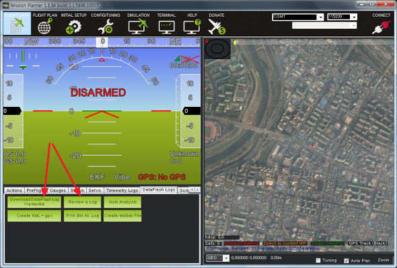Click the signal strength bars in HUD
397x268 pixels.
(177, 58)
